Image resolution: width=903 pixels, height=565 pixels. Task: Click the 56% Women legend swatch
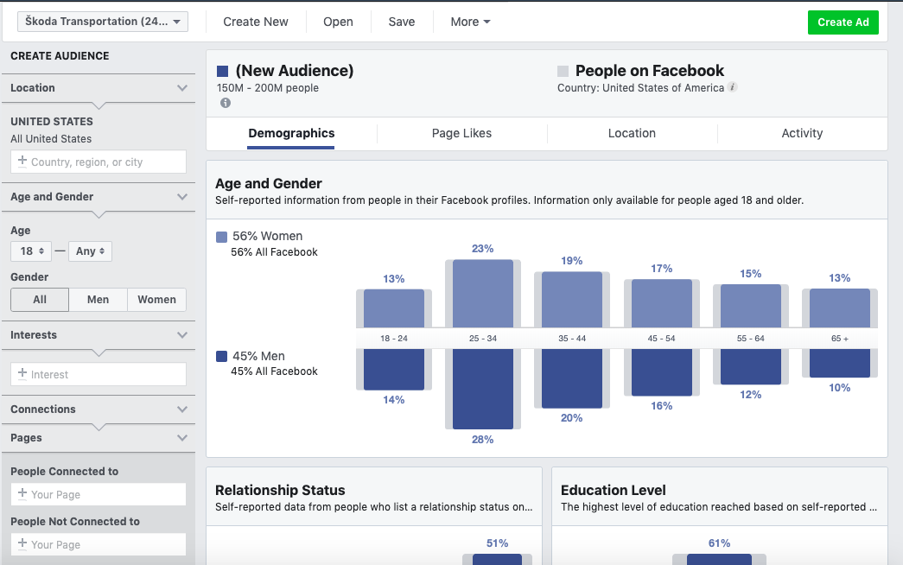pos(221,237)
